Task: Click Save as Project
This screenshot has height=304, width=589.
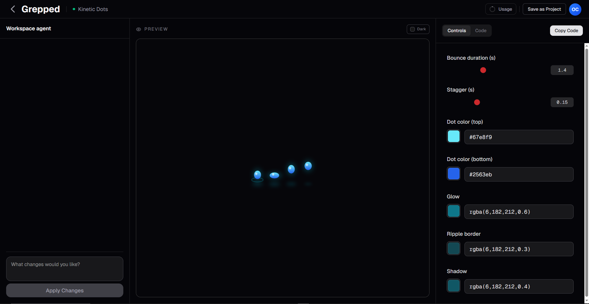Action: coord(544,9)
